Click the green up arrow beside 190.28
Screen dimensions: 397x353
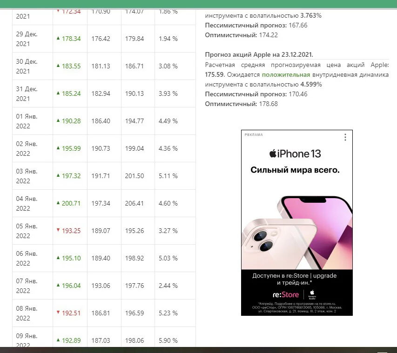click(58, 120)
